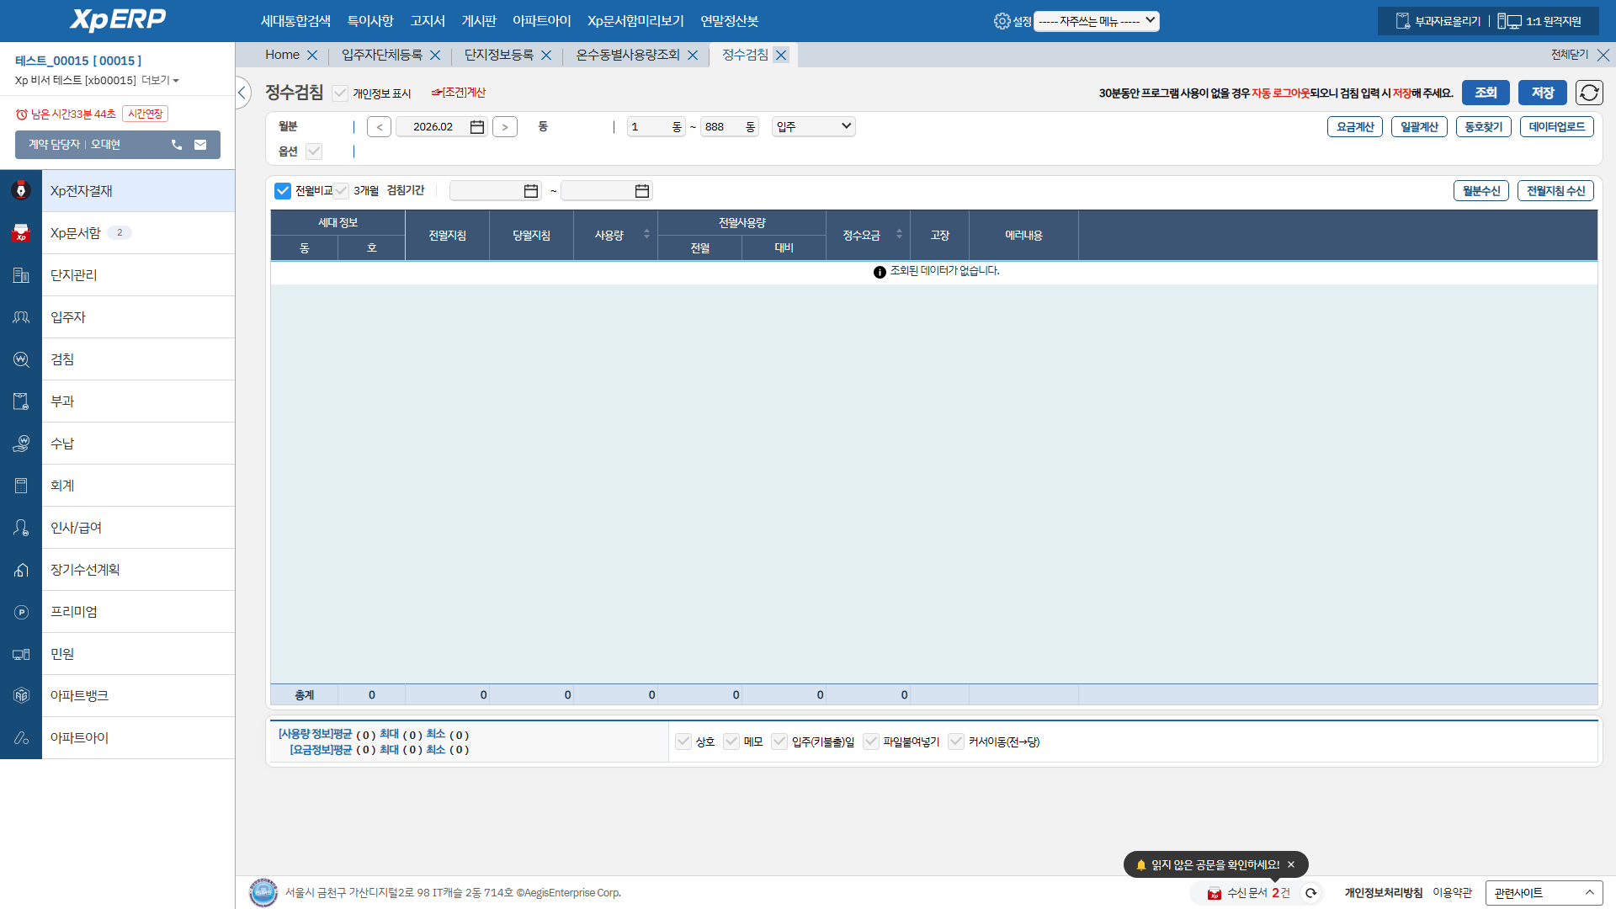The image size is (1616, 909).
Task: Click the mail icon for contract manager
Action: pos(200,145)
